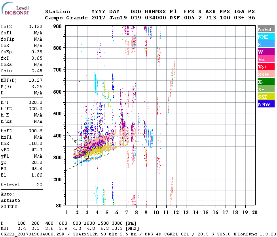The image size is (277, 237).
Task: Click the DPS-4D instrument label
Action: pyautogui.click(x=153, y=234)
